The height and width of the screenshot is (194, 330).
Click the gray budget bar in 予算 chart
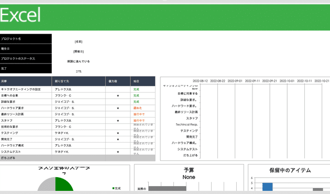[167, 189]
